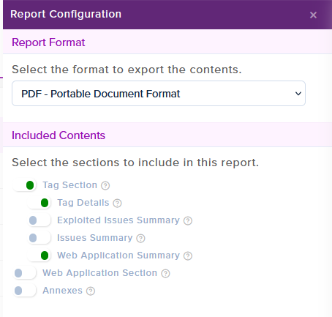332x317 pixels.
Task: Click question mark next to Issues Summary
Action: click(140, 239)
